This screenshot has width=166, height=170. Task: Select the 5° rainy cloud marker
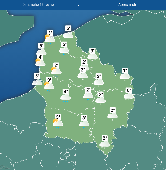[x=64, y=48]
